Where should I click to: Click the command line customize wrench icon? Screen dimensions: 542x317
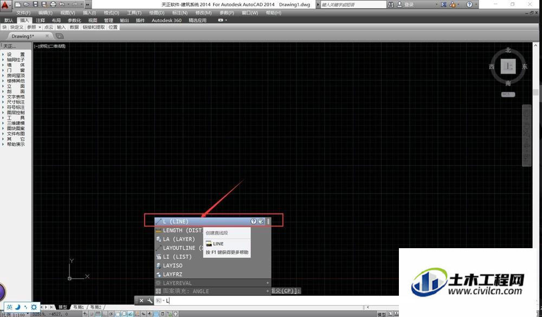[150, 301]
